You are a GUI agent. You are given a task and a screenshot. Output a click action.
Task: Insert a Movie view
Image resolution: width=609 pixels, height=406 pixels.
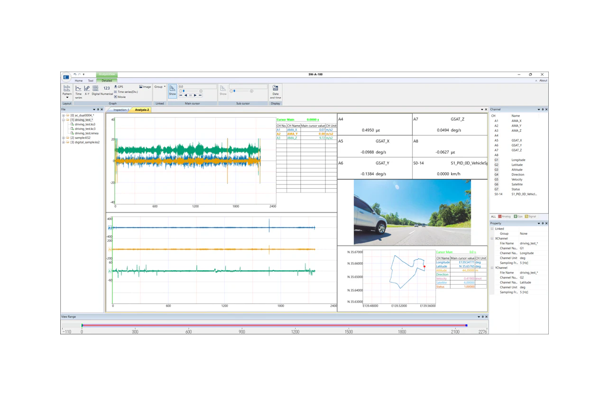(120, 97)
